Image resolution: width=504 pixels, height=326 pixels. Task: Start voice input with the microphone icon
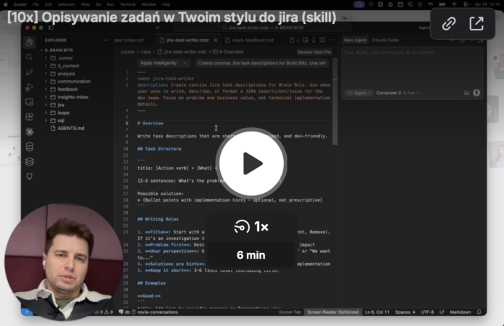tap(476, 93)
